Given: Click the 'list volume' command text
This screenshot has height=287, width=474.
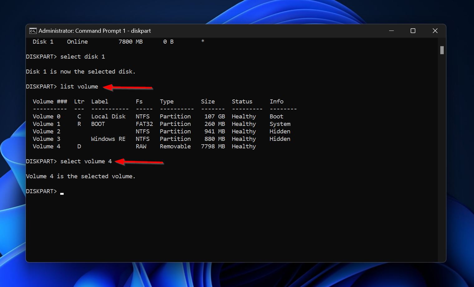Looking at the screenshot, I should point(79,87).
